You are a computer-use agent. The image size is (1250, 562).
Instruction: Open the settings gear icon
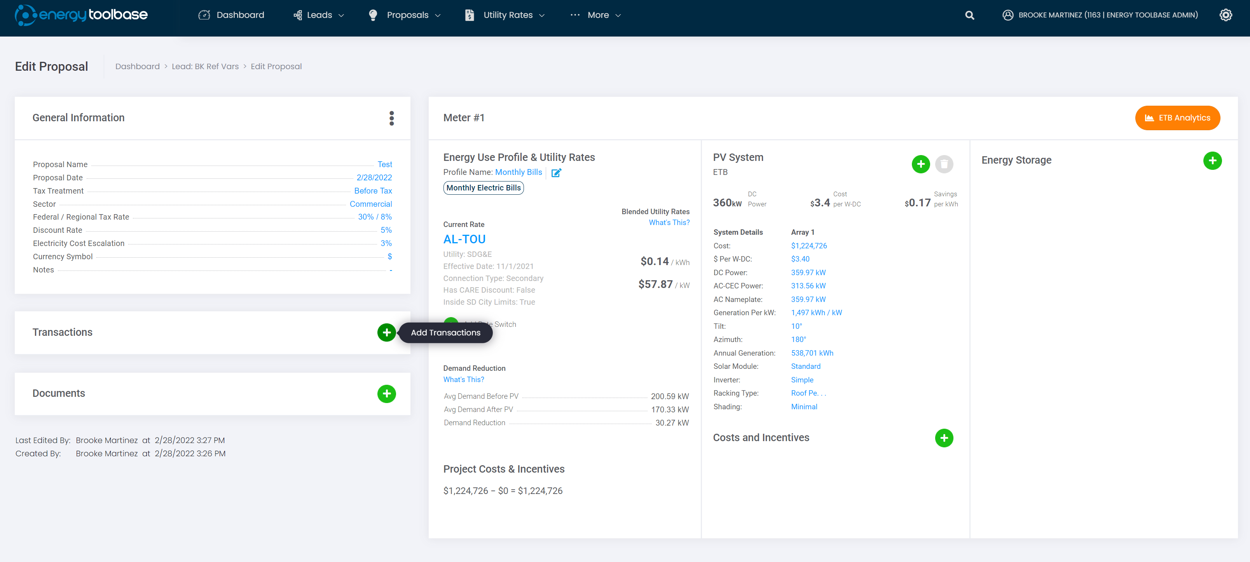[1226, 15]
